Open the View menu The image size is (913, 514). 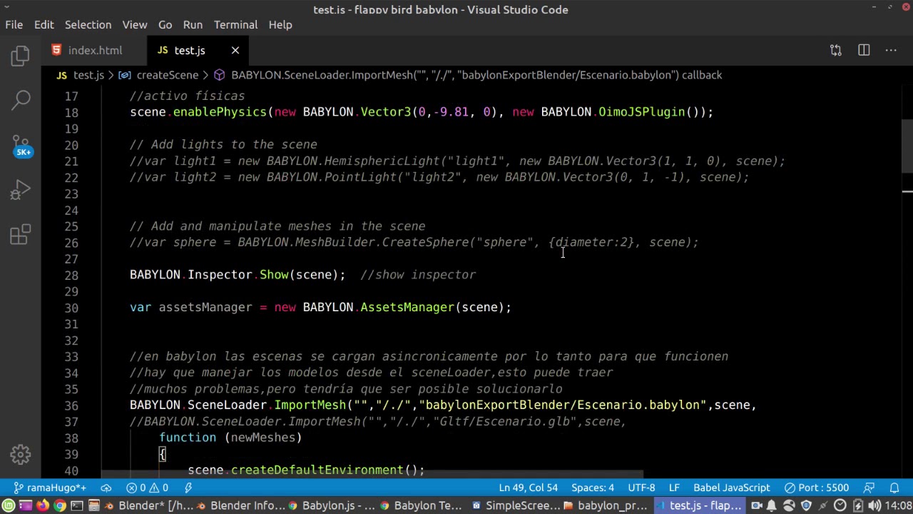[135, 24]
